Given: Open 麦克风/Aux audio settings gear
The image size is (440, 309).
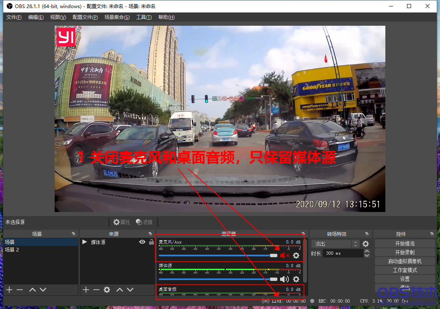Looking at the screenshot, I should (296, 255).
